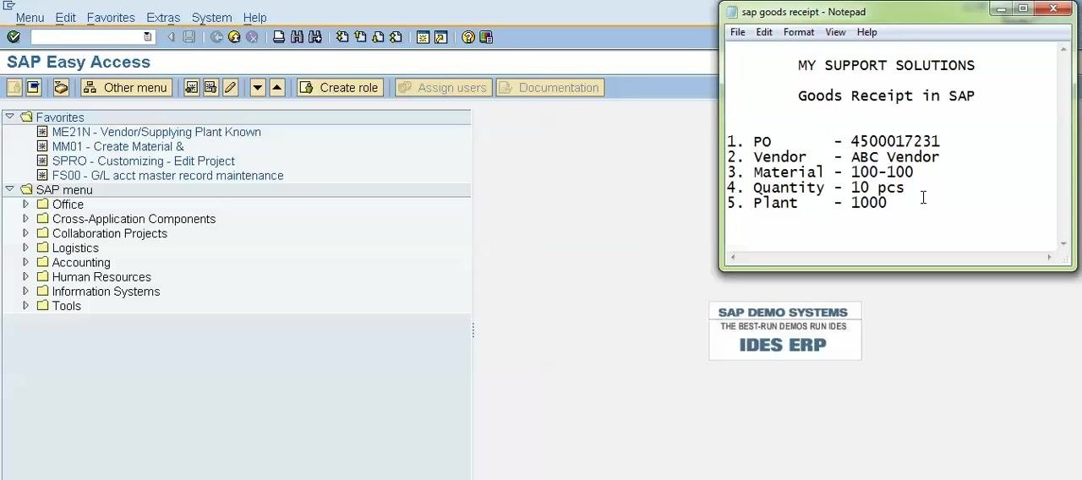Collapse the Favorites folder
The image size is (1082, 480).
click(9, 117)
